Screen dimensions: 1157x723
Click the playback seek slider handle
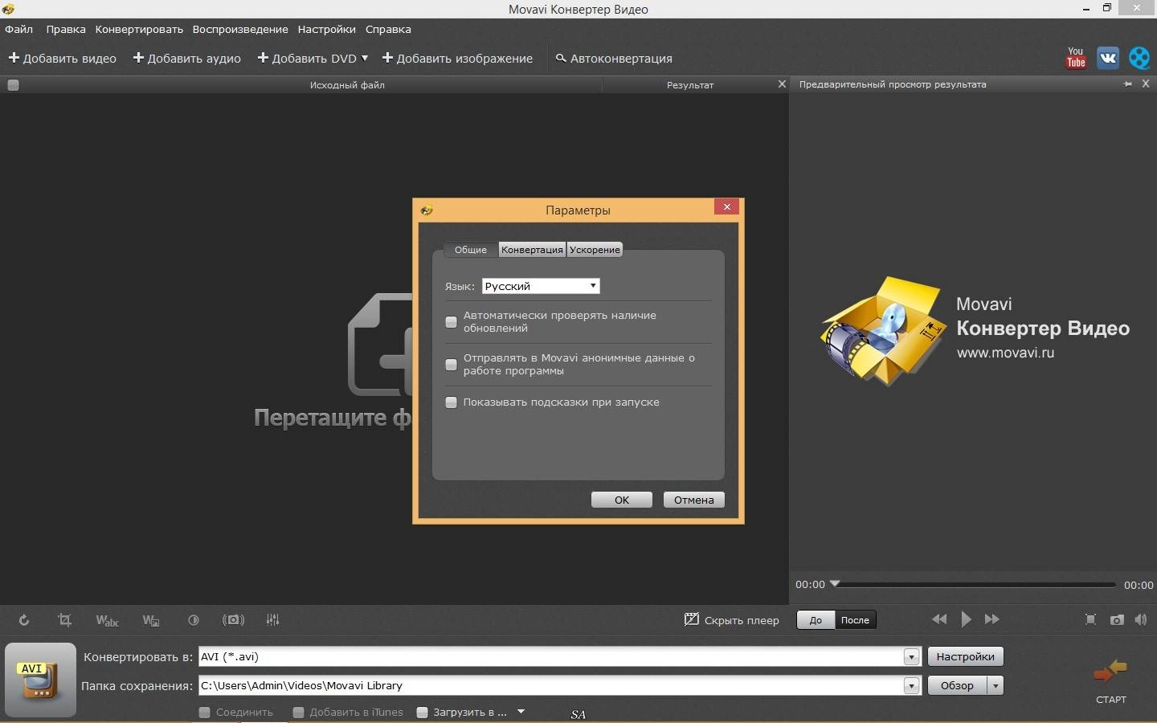(x=835, y=584)
